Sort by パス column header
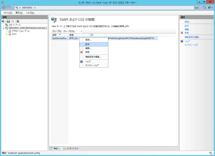This screenshot has width=215, height=156. click(x=123, y=35)
